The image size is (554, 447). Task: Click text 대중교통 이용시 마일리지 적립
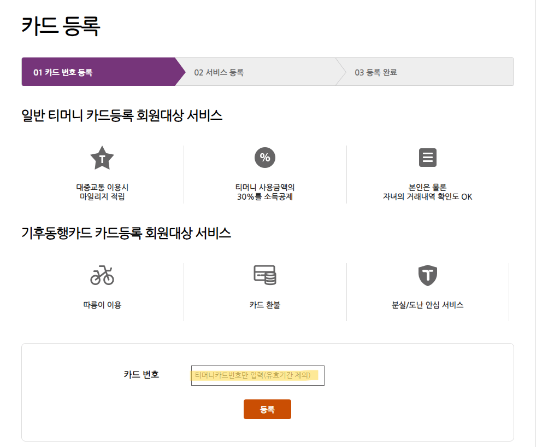pos(102,192)
